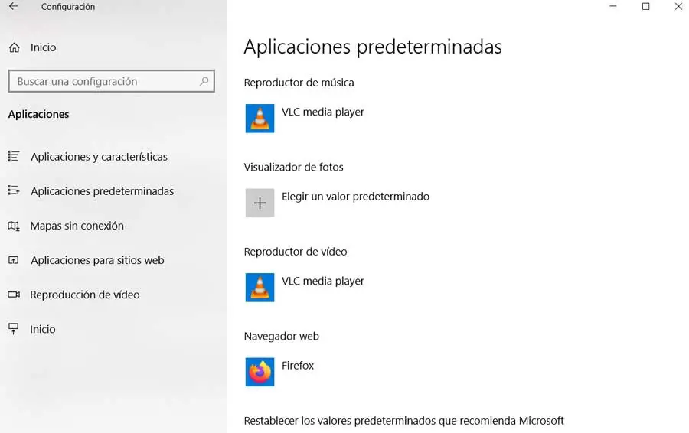Image resolution: width=689 pixels, height=433 pixels.
Task: Focus the Buscar una configuración search box
Action: click(x=103, y=81)
